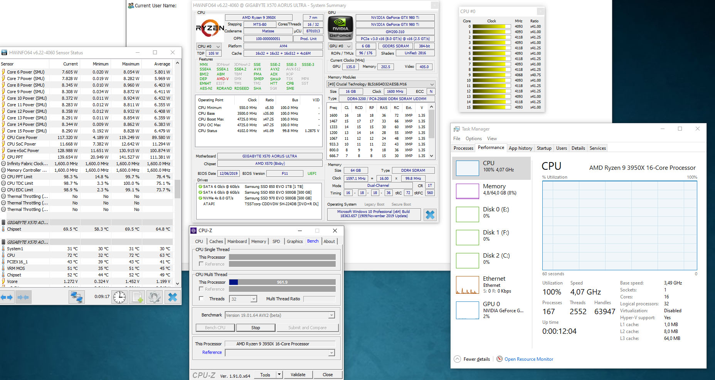Click the Validate button in CPU-Z
Image resolution: width=715 pixels, height=380 pixels.
pos(298,375)
